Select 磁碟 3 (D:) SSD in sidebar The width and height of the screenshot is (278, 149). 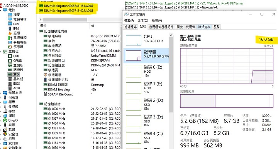(146, 121)
